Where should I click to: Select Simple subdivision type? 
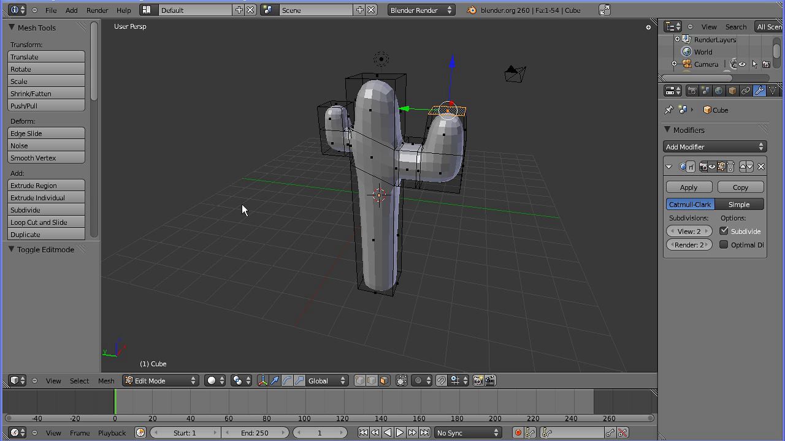point(739,205)
